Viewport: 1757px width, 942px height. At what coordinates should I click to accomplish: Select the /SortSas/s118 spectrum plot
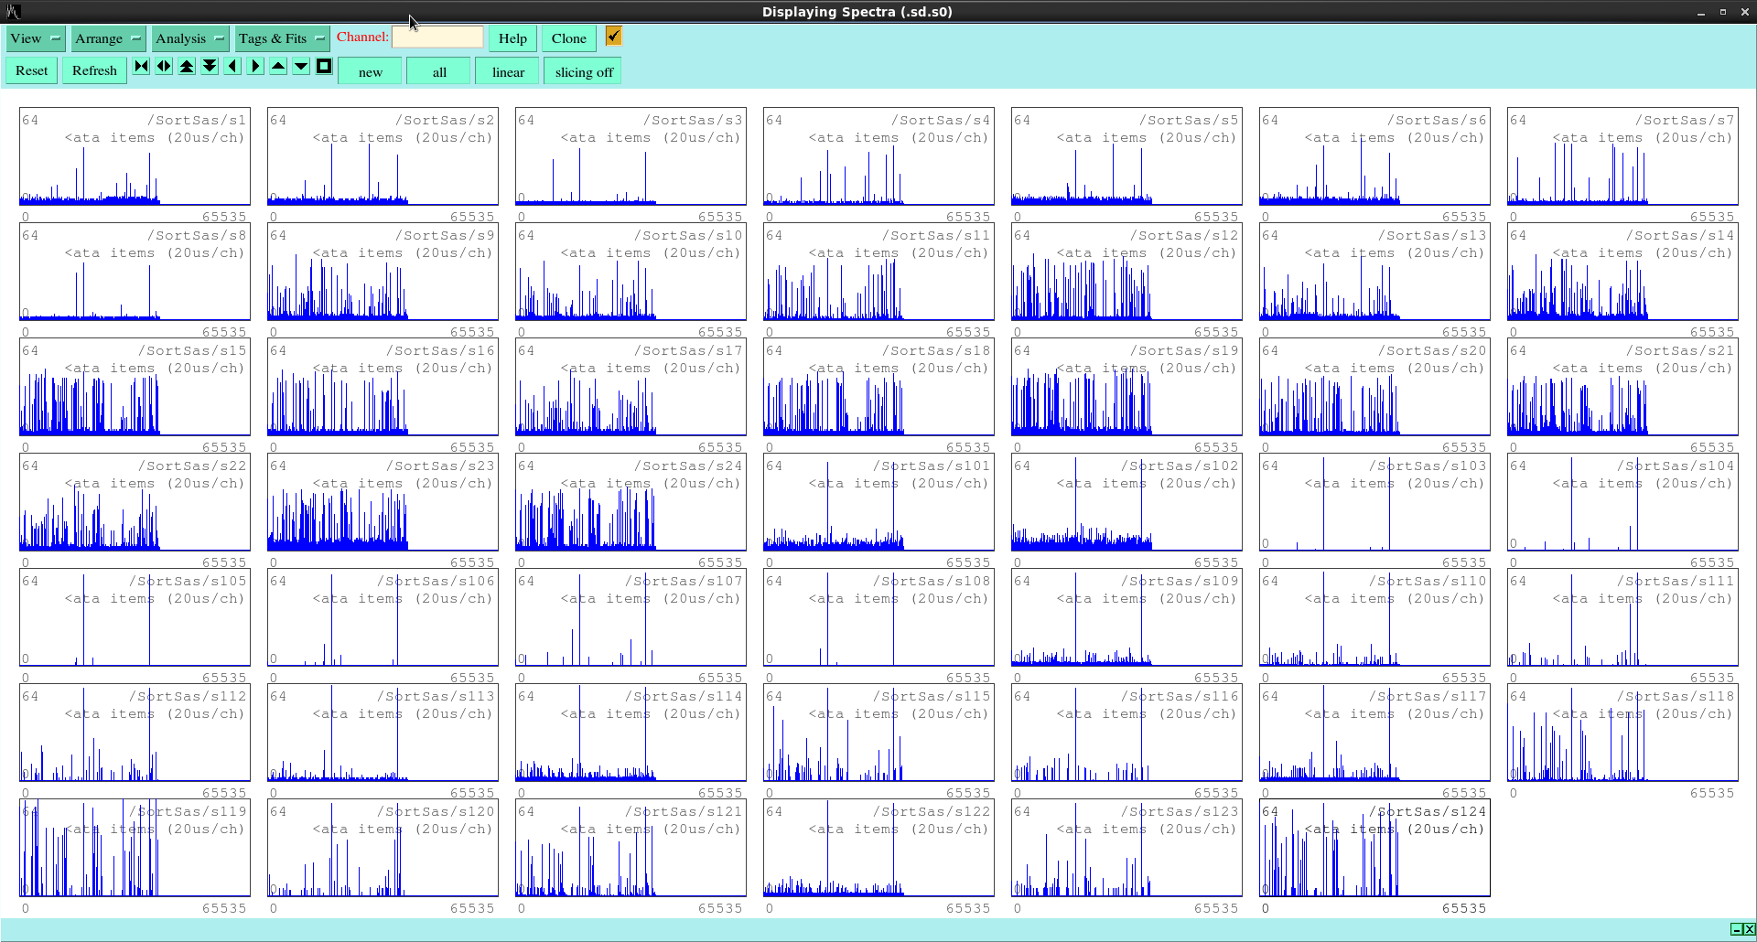(1622, 733)
